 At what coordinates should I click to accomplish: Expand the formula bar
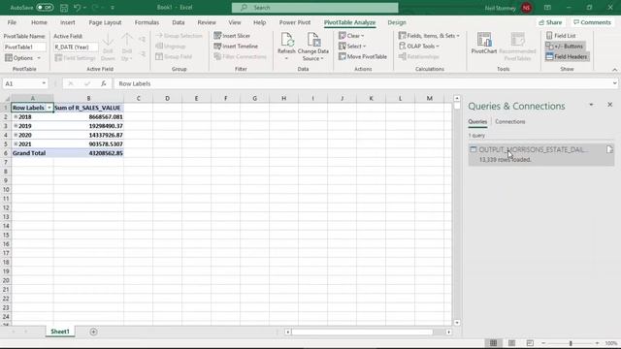[x=614, y=83]
